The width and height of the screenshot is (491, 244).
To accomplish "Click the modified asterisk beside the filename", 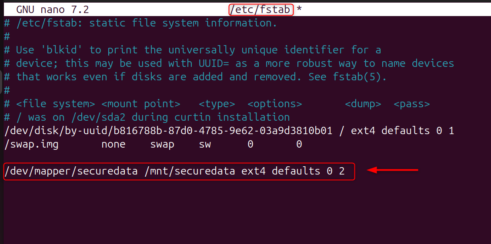I will [299, 10].
